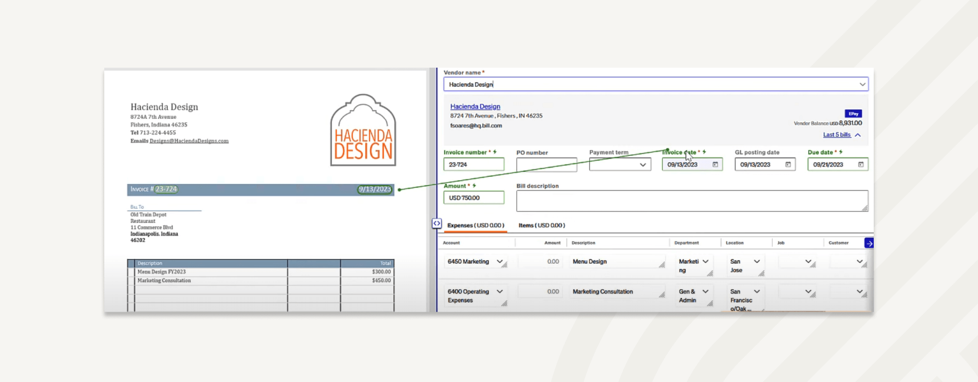Click the ePay badge in the vendor card
The width and height of the screenshot is (978, 382).
point(853,113)
